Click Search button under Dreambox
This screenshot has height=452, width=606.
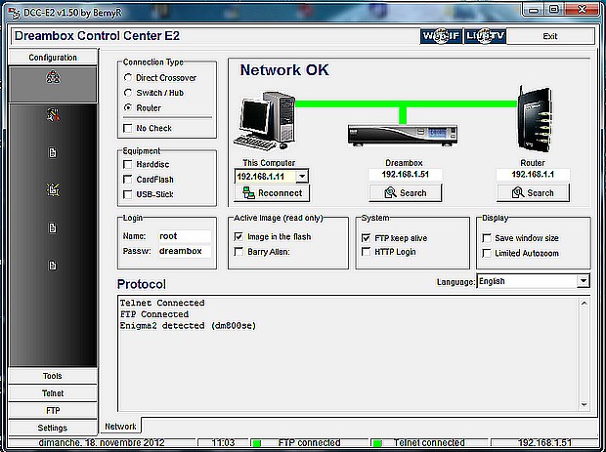pyautogui.click(x=405, y=193)
